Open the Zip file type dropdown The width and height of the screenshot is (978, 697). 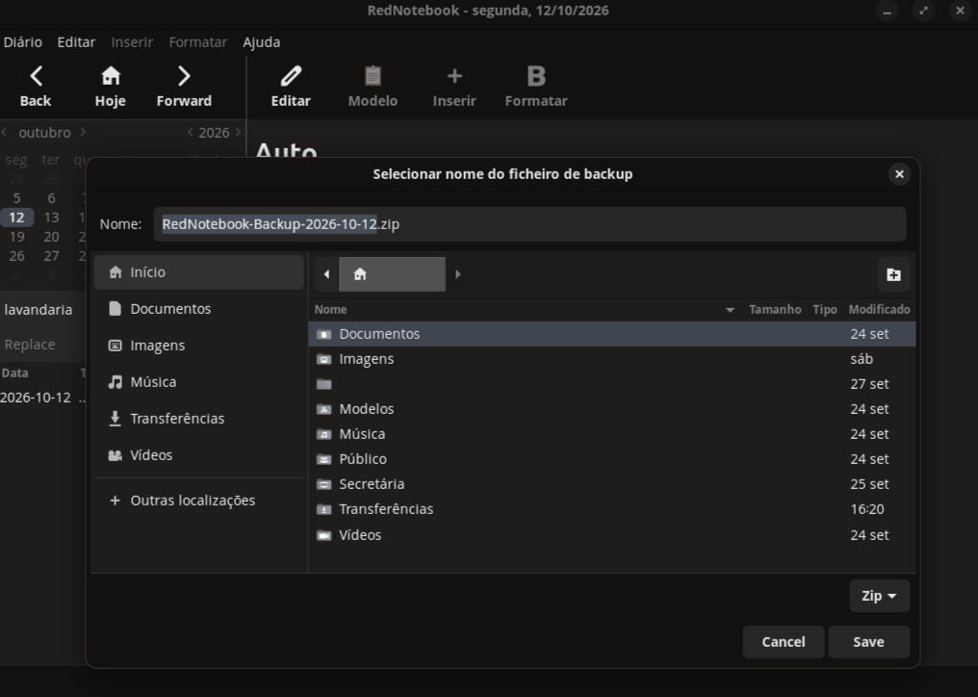pyautogui.click(x=879, y=596)
